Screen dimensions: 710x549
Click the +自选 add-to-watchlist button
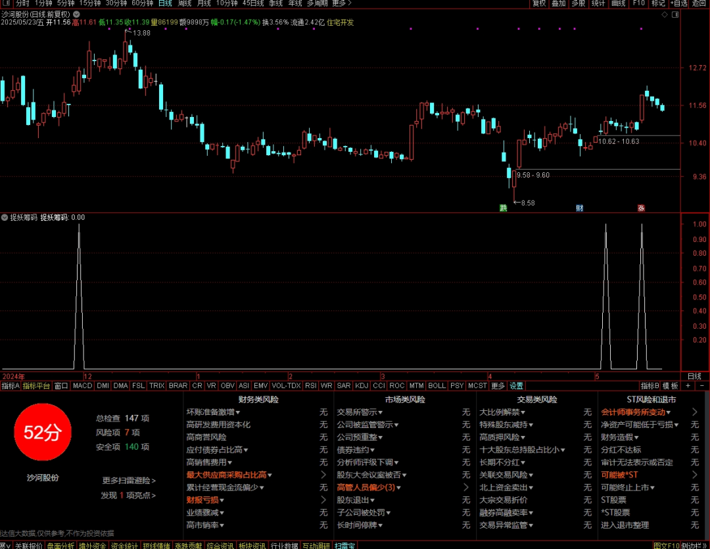coord(678,3)
